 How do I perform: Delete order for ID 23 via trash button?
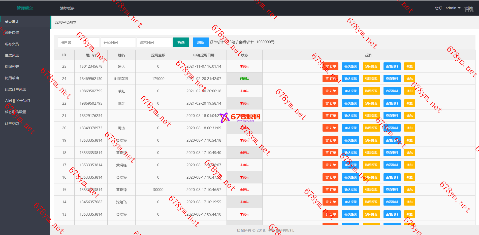tap(330, 91)
